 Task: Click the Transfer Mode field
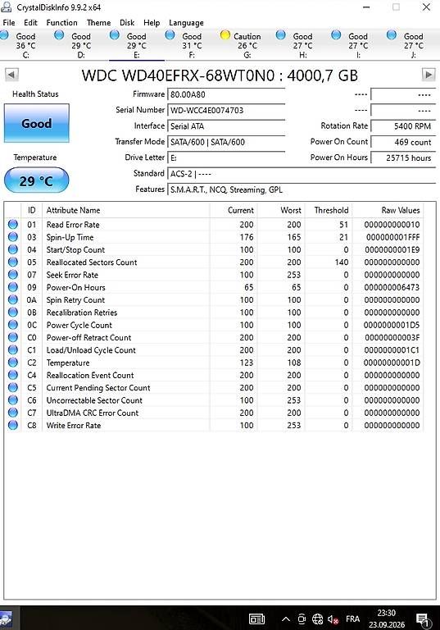tap(226, 142)
